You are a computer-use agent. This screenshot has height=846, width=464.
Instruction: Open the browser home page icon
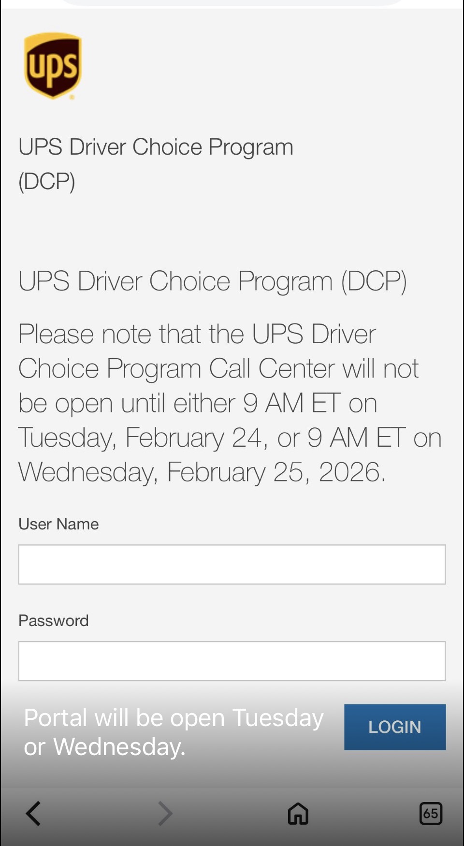coord(298,813)
